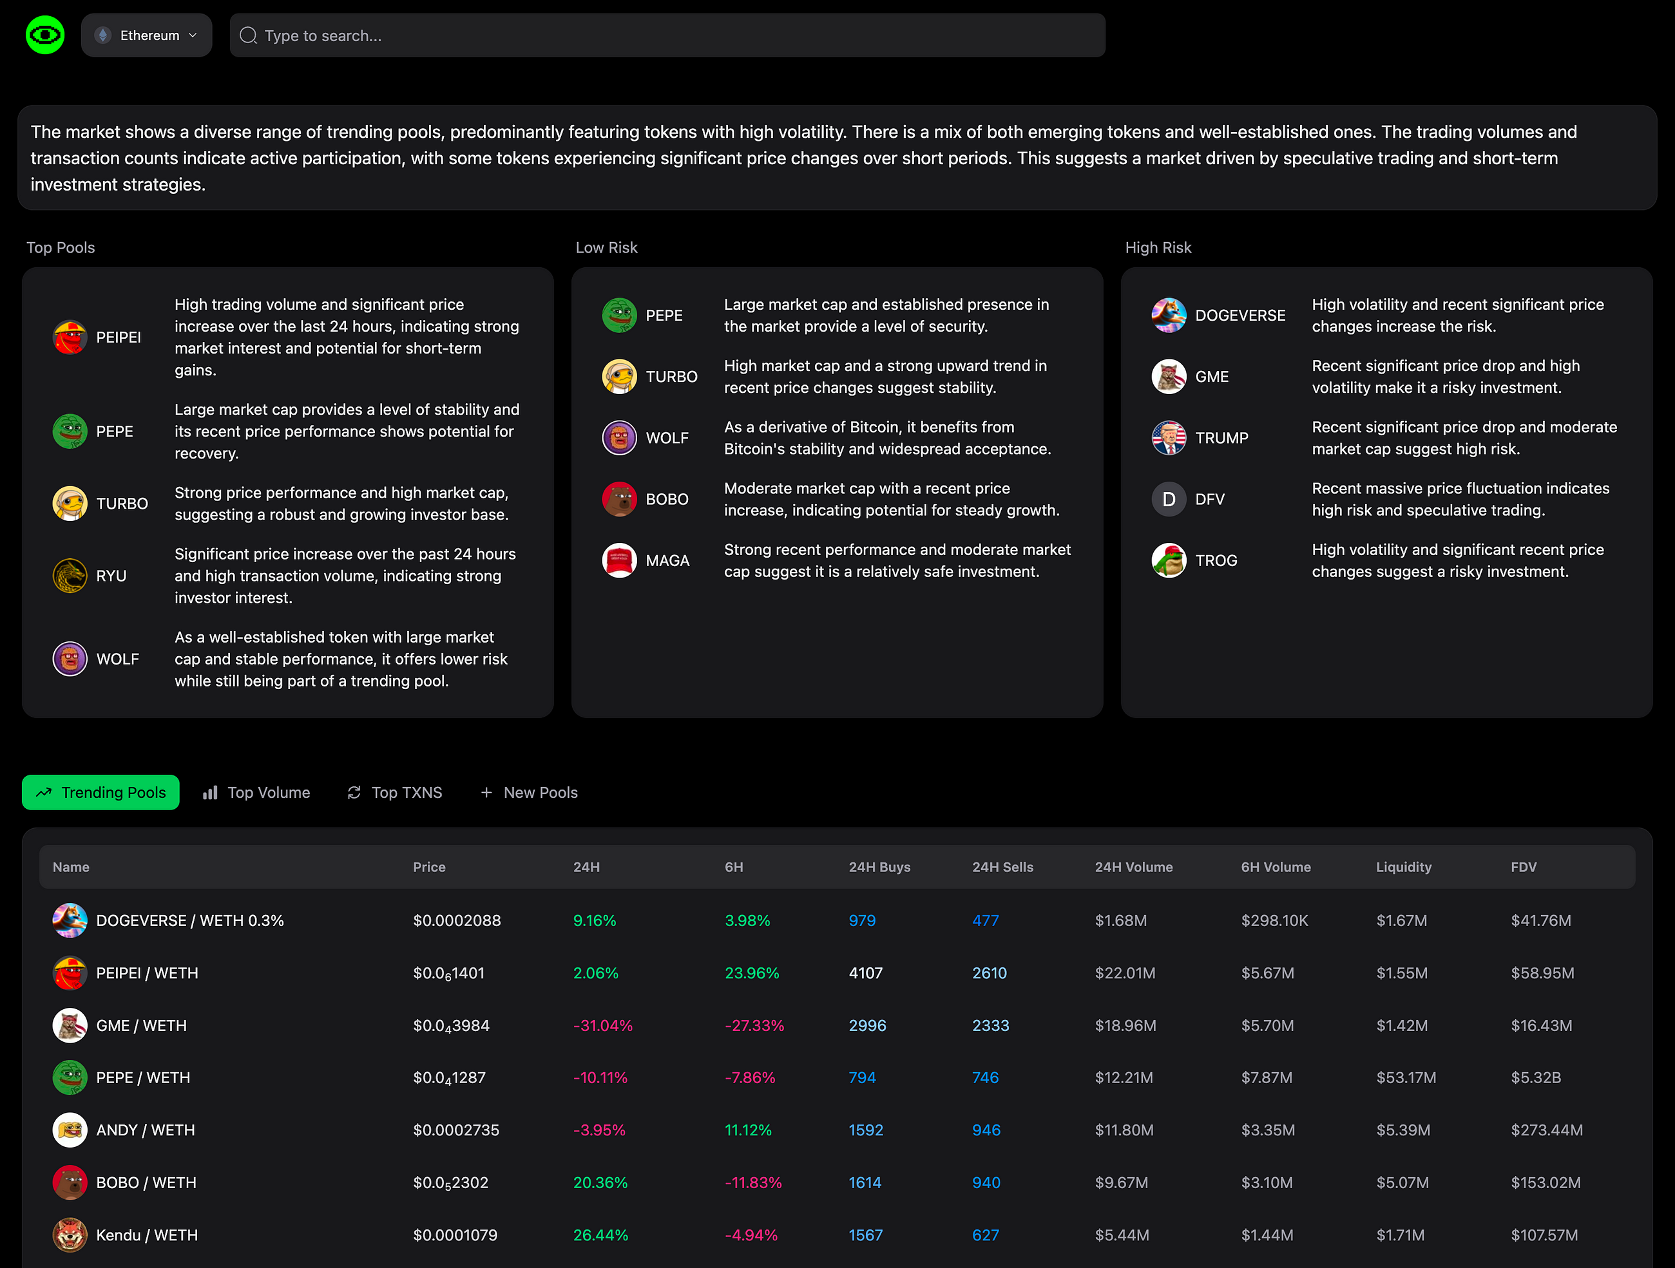
Task: Click WOLF icon in Low Risk
Action: [x=619, y=437]
